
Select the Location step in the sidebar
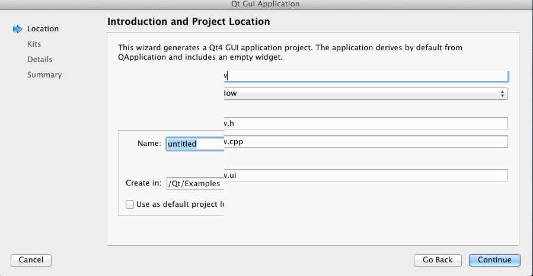[x=43, y=29]
